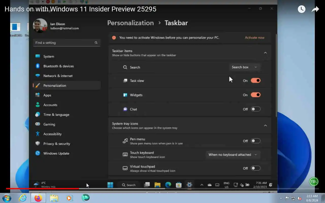
Task: Expand hidden icons chevron on the Windows 11 taskbar
Action: pos(202,185)
